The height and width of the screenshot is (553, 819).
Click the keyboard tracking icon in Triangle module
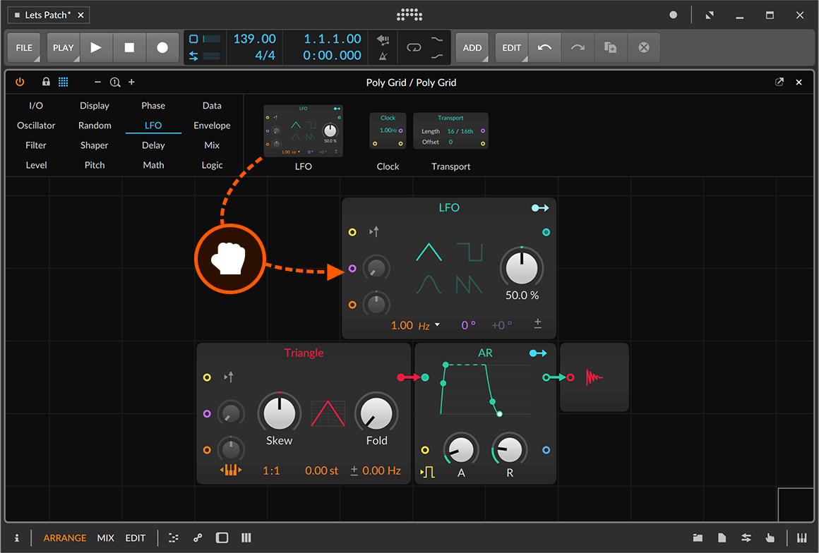(x=232, y=470)
